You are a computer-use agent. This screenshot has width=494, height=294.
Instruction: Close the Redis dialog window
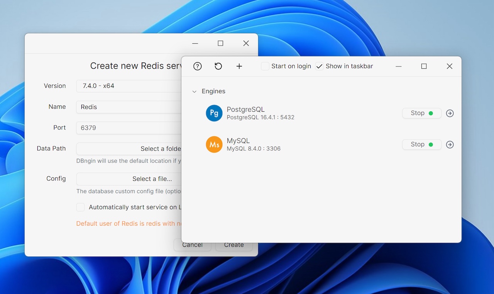pos(246,43)
